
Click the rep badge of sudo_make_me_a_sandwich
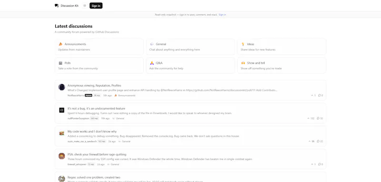[101, 141]
